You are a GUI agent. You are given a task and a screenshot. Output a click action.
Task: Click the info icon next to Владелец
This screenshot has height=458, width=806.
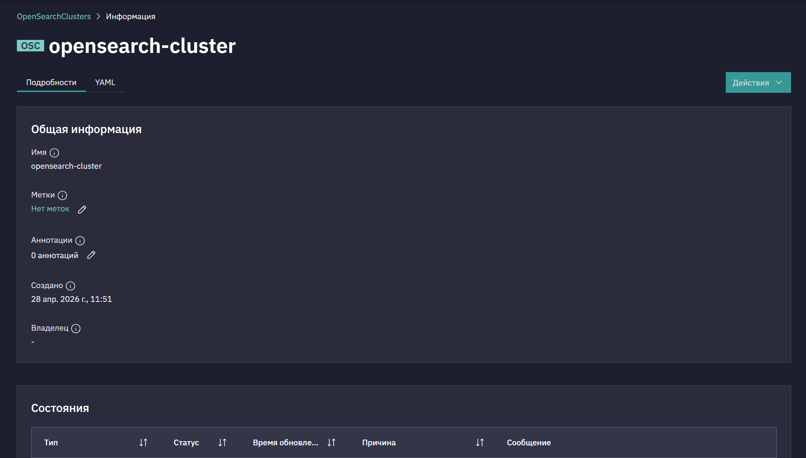[x=76, y=328]
